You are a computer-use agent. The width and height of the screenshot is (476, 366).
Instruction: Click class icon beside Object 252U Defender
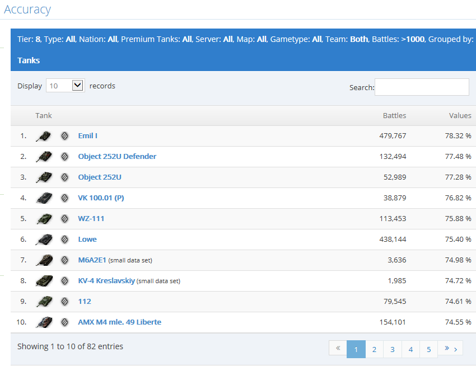[64, 157]
